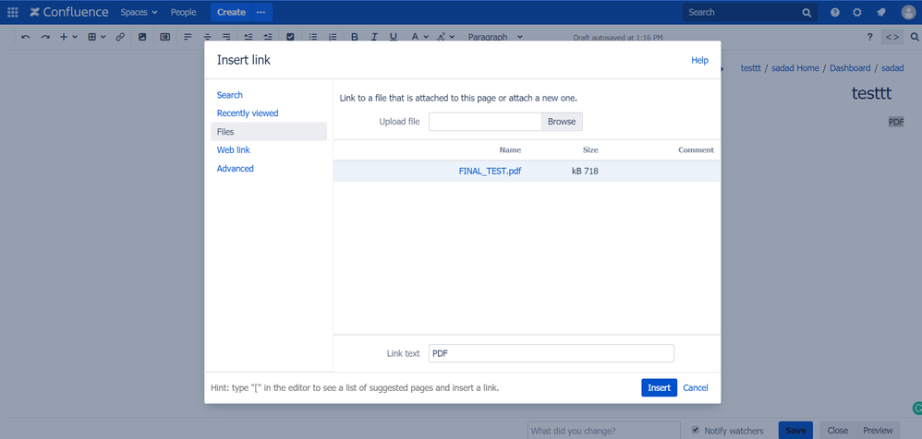Image resolution: width=922 pixels, height=439 pixels.
Task: Click the find magnifier in editor toolbar
Action: point(915,37)
